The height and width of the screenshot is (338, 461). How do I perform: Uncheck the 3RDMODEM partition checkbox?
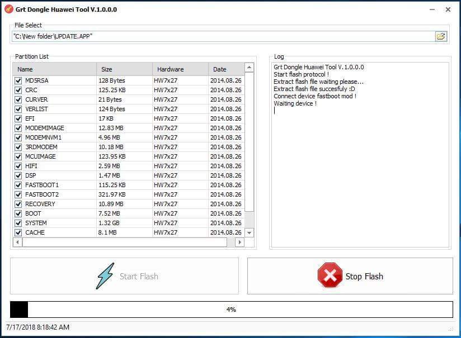tap(18, 147)
